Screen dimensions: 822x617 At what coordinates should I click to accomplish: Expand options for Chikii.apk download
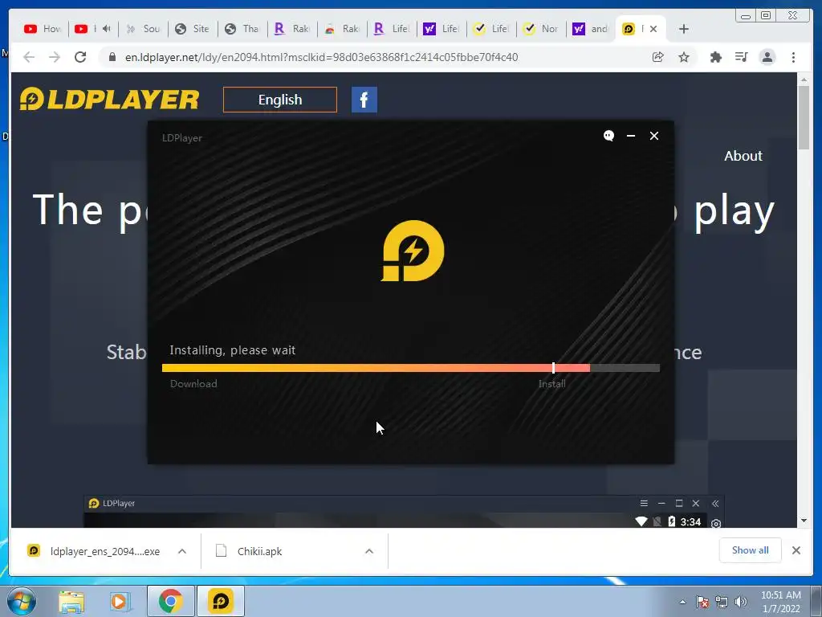pyautogui.click(x=369, y=551)
